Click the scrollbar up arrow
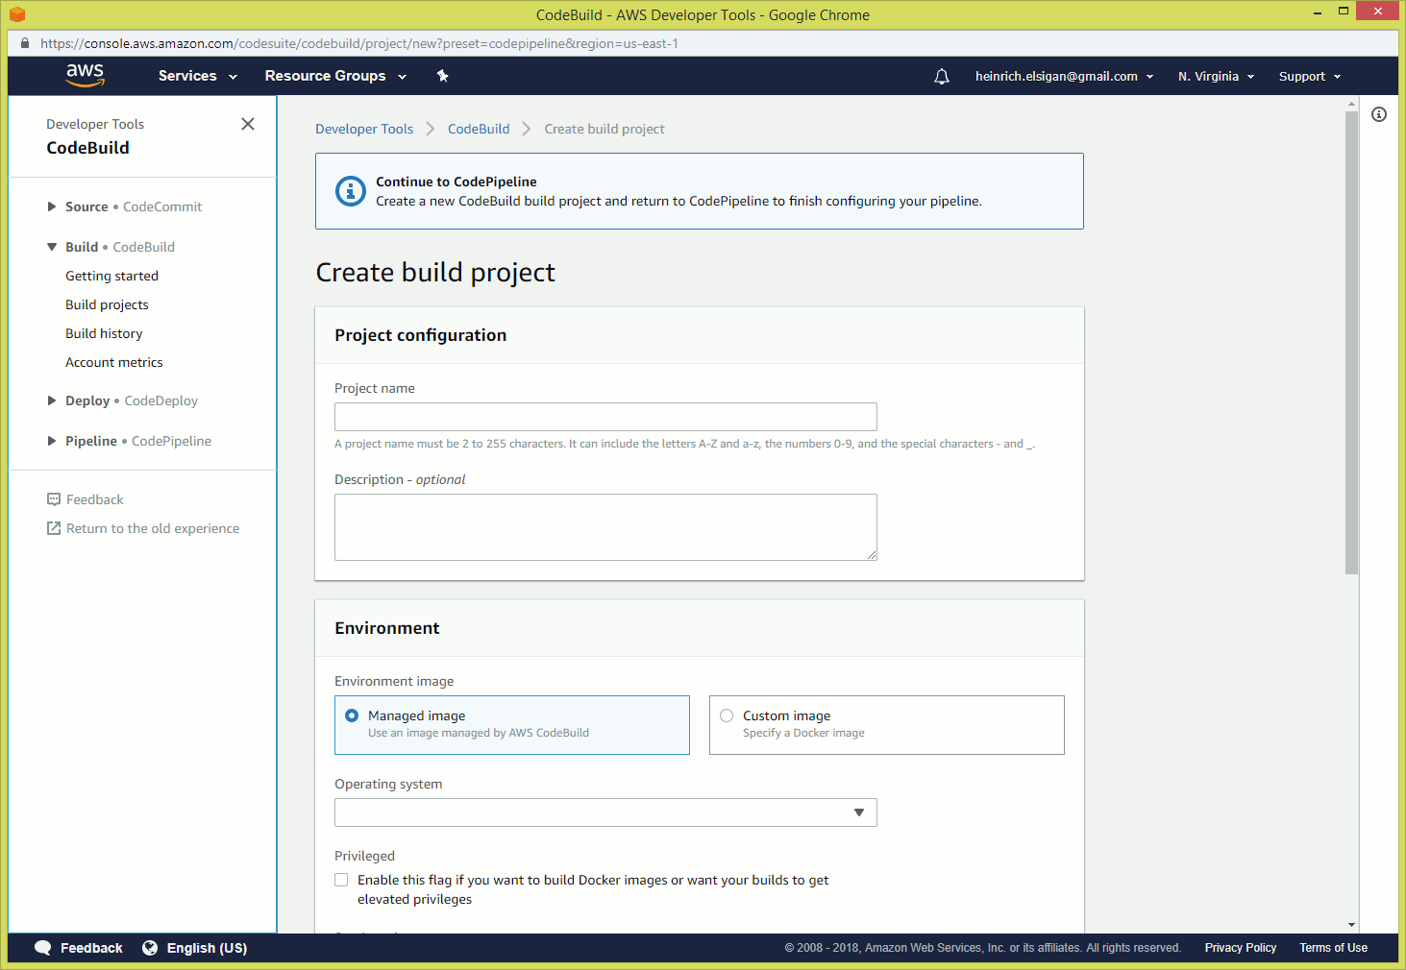The image size is (1406, 970). 1351,103
